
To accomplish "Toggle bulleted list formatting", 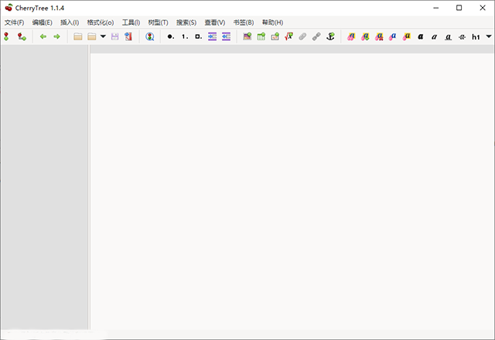I will point(170,36).
